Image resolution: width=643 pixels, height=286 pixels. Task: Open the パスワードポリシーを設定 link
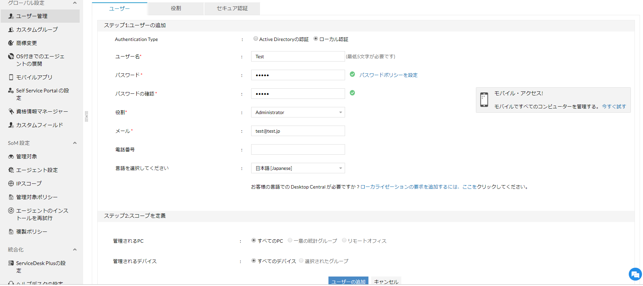[388, 75]
